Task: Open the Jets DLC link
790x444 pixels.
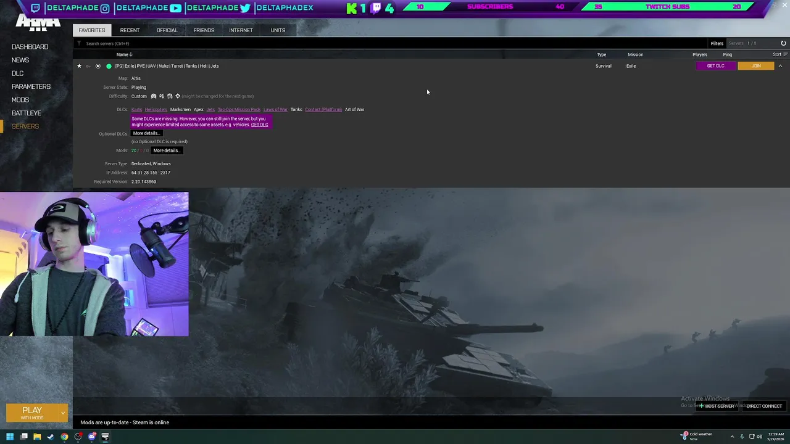Action: (x=210, y=110)
